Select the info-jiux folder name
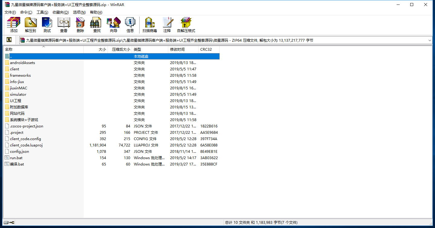Viewport: 435px width, 228px height. pos(17,82)
